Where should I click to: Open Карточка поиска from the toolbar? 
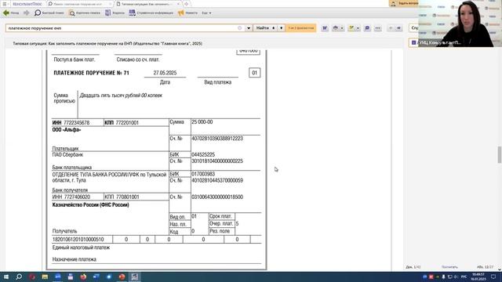[85, 13]
